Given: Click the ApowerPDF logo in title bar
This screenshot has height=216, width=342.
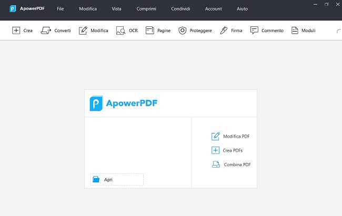Looking at the screenshot, I should pos(13,9).
